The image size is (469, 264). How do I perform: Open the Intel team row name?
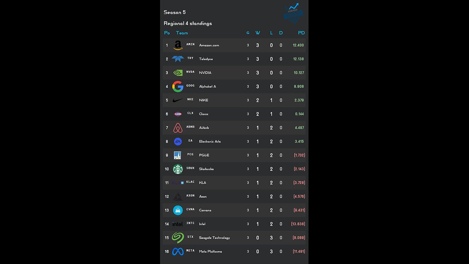[202, 224]
